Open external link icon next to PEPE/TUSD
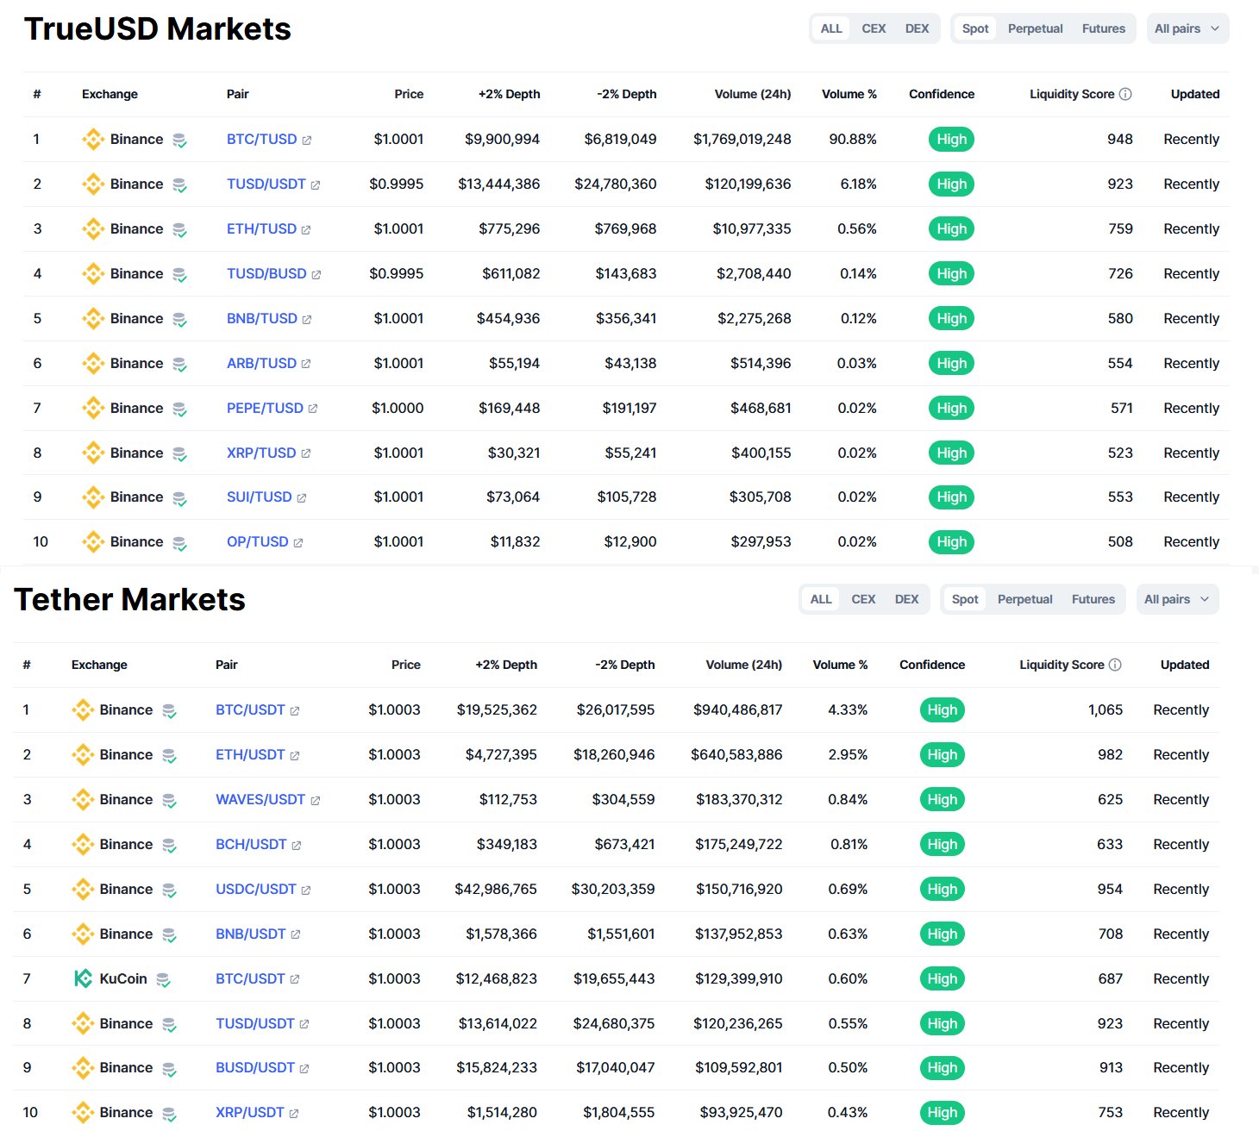This screenshot has height=1131, width=1259. 313,409
